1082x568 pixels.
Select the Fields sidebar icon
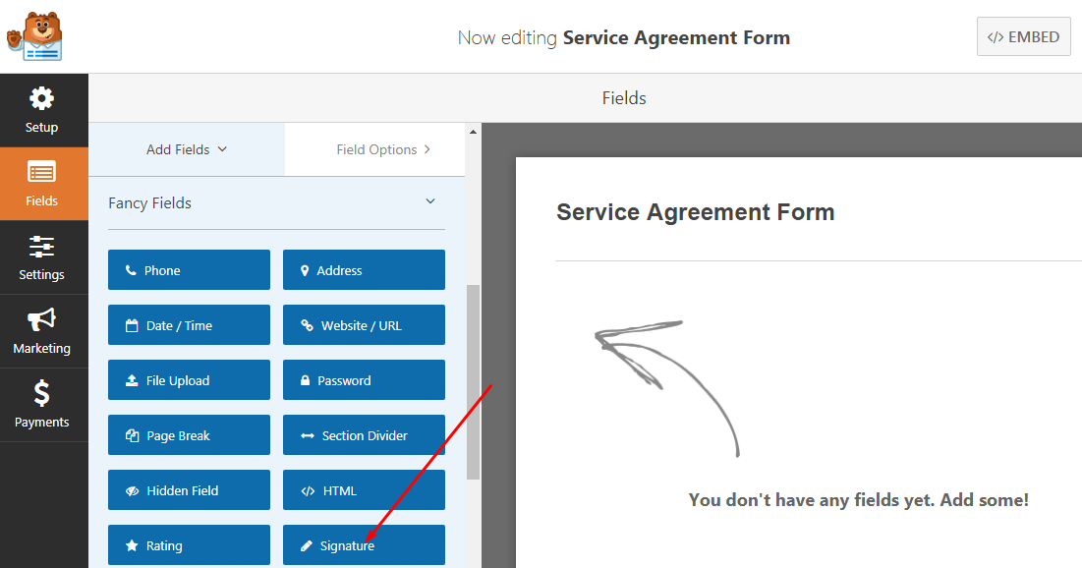(x=42, y=173)
